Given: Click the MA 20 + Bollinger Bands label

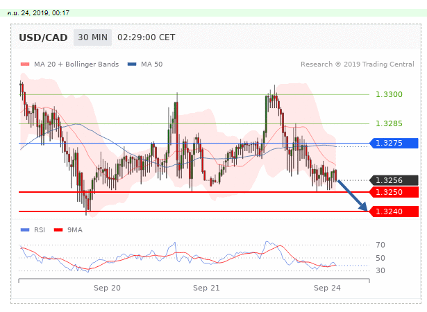Looking at the screenshot, I should [x=76, y=64].
